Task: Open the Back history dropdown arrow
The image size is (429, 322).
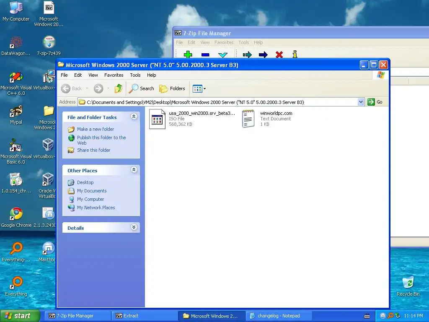Action: (87, 88)
